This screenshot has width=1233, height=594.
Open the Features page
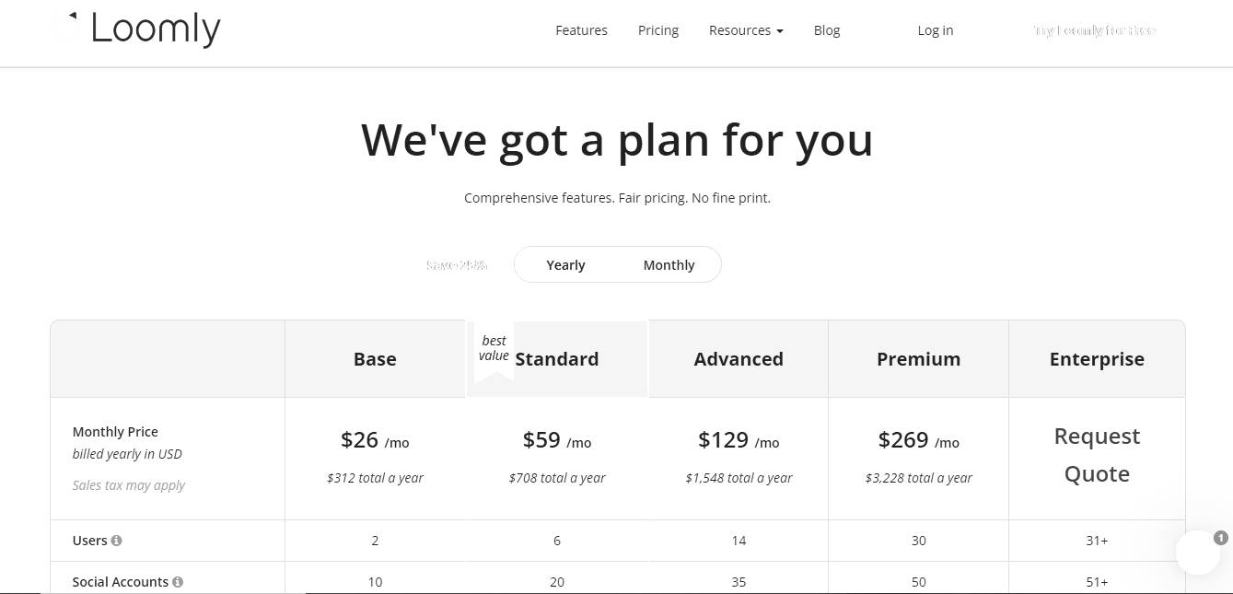[x=581, y=29]
